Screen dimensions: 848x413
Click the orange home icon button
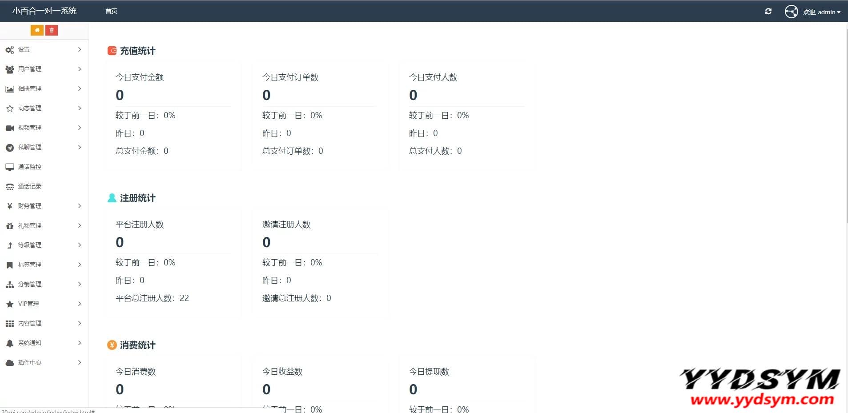[x=37, y=30]
